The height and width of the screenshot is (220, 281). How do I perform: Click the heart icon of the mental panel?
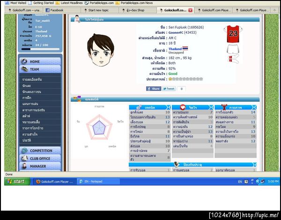pyautogui.click(x=183, y=107)
